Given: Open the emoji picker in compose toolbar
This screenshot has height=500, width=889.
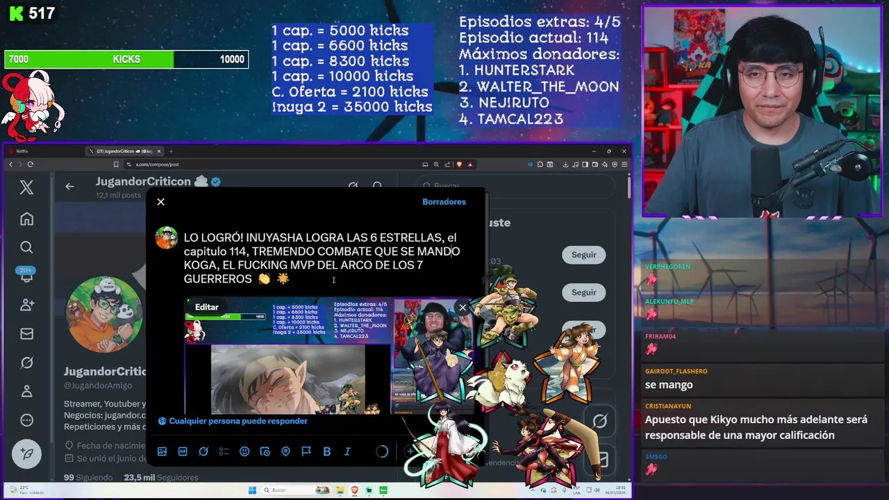Looking at the screenshot, I should (x=244, y=451).
